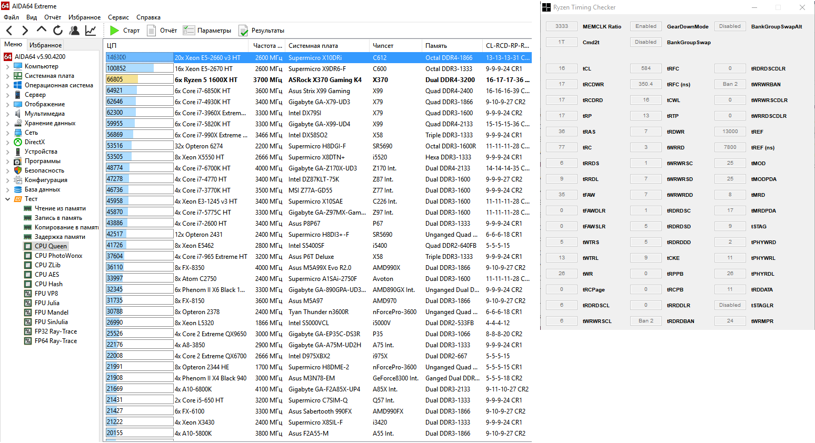Click the Отчёт toolbar button
The height and width of the screenshot is (443, 815).
click(162, 31)
